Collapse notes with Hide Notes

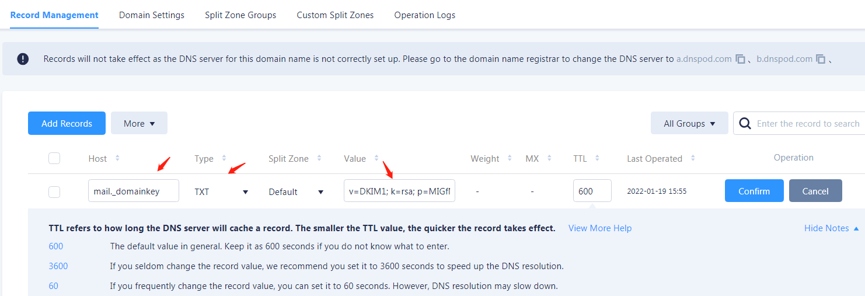pyautogui.click(x=831, y=228)
